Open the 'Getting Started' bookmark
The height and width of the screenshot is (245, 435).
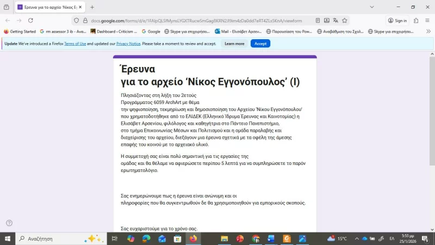20,32
